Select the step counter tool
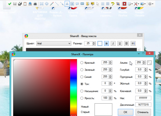This screenshot has height=116, width=161. pos(82,4)
